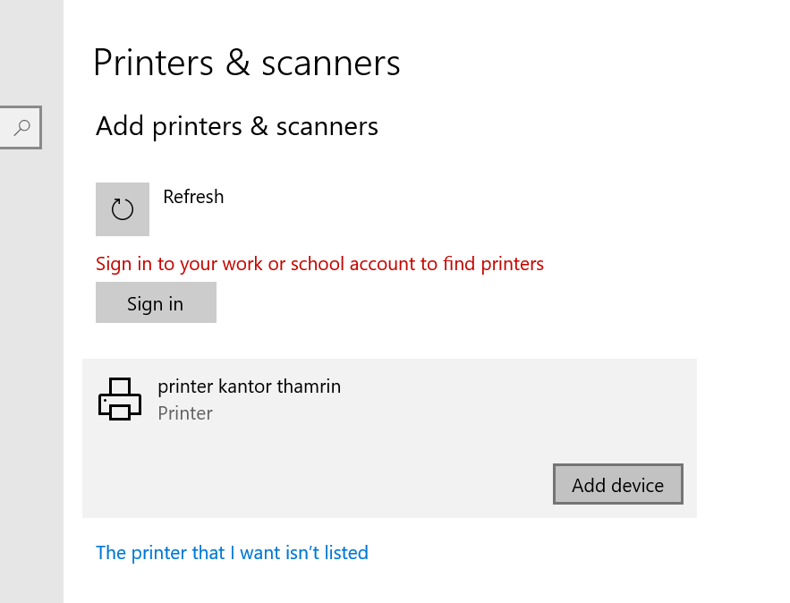Click the Add device button
Viewport: 790px width, 603px height.
point(617,485)
